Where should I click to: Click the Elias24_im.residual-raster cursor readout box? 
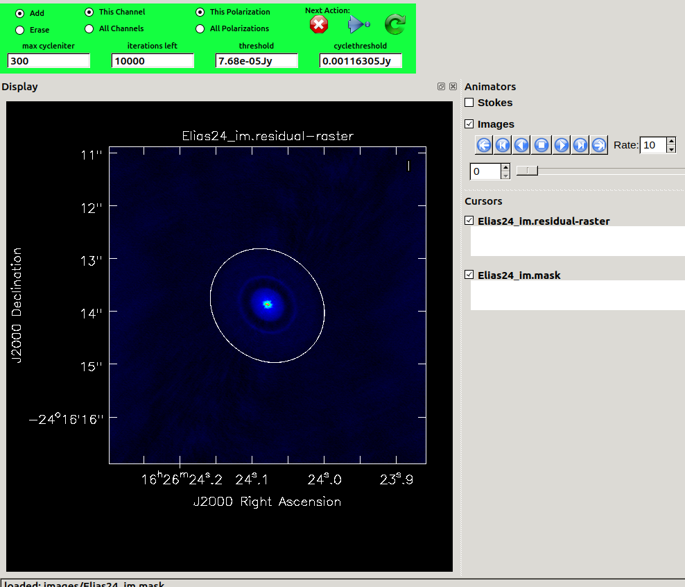click(x=578, y=241)
